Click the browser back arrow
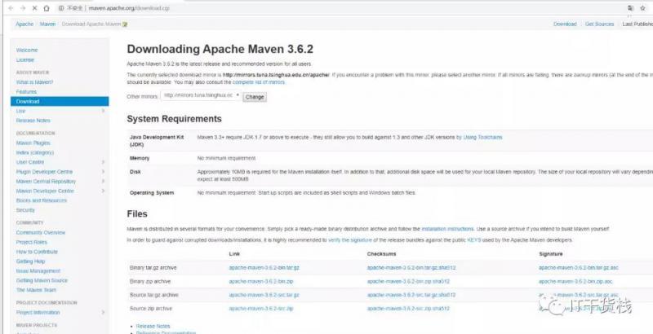The width and height of the screenshot is (653, 334). coord(11,8)
